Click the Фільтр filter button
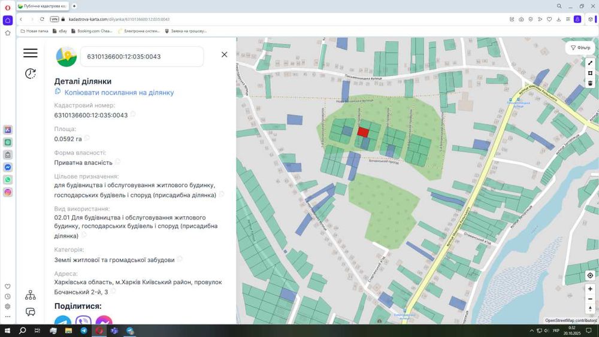The image size is (599, 337). tap(580, 48)
